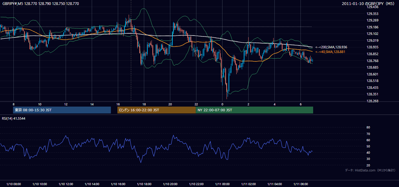Click RSI scale level 80

pyautogui.click(x=368, y=127)
